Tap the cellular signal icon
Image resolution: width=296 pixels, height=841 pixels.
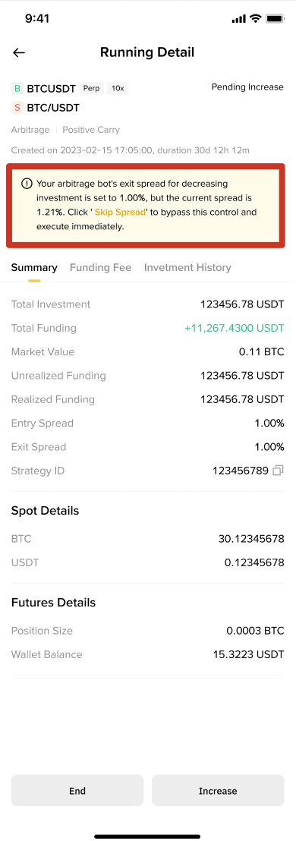pyautogui.click(x=238, y=19)
